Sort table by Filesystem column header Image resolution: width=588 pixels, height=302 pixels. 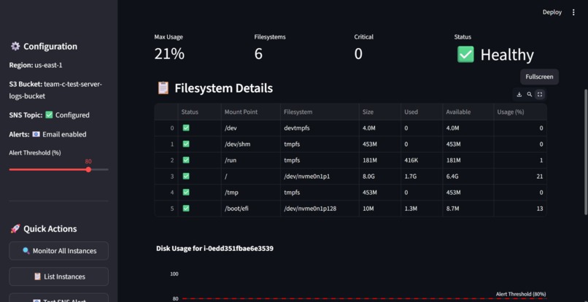tap(320, 112)
